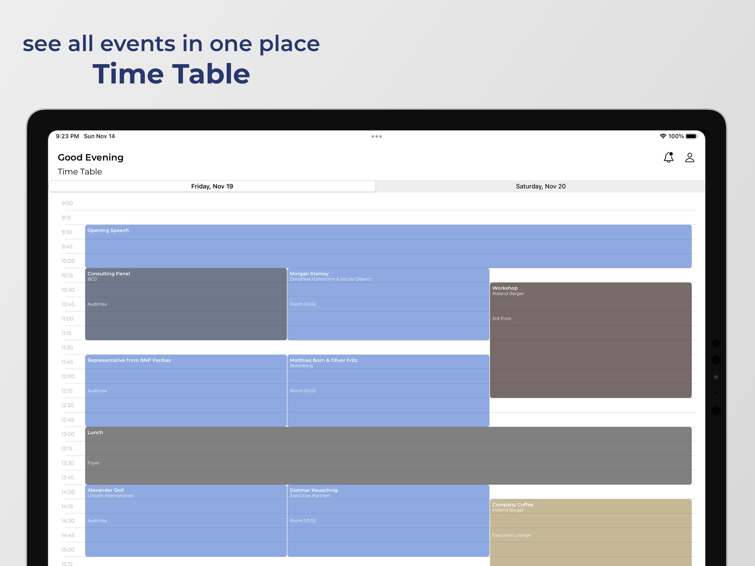Click Room S0.02 under Morgan Stanley
This screenshot has height=566, width=755.
302,304
